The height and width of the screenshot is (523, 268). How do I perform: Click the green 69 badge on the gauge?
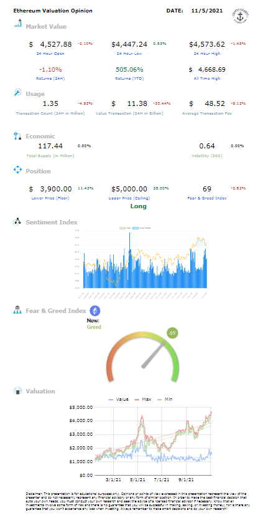coord(172,333)
